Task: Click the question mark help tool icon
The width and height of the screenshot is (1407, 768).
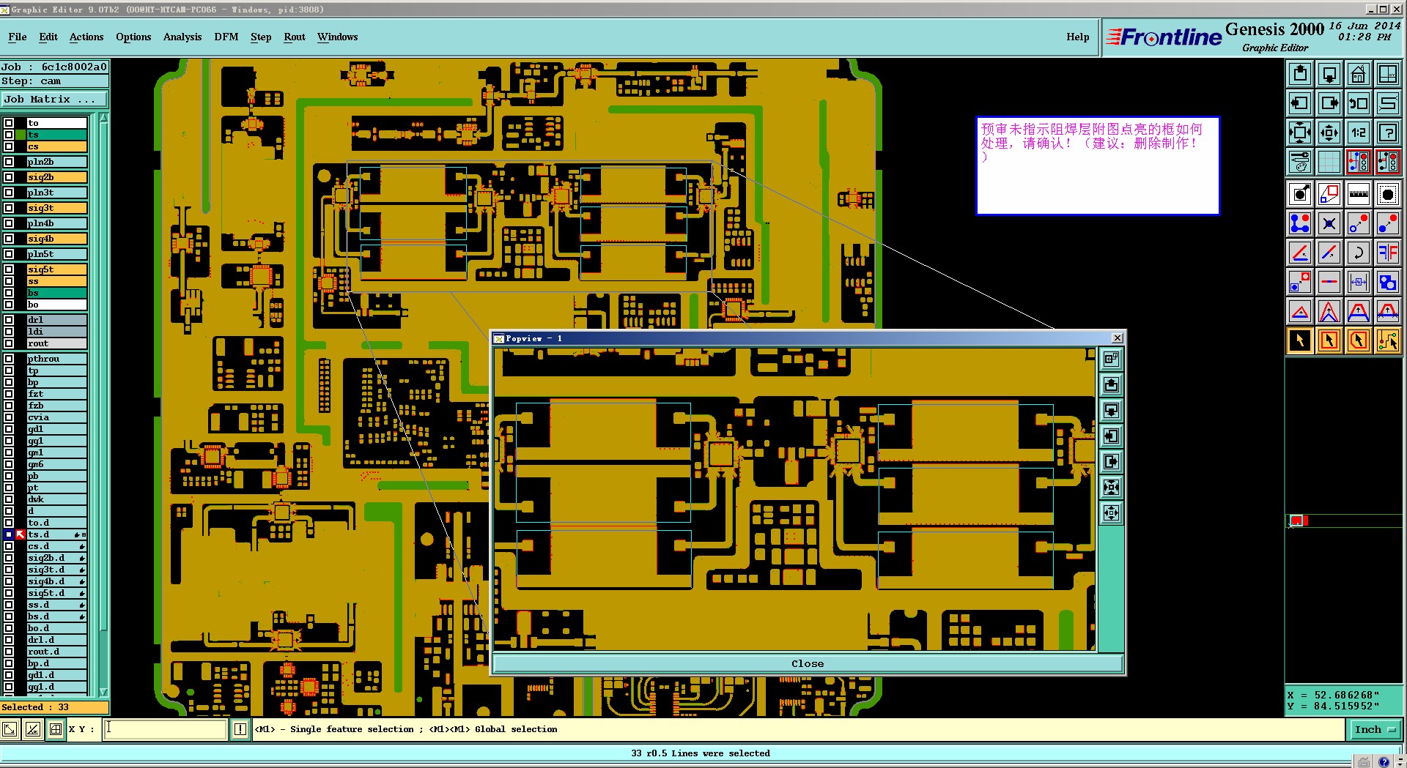Action: coord(1387,133)
